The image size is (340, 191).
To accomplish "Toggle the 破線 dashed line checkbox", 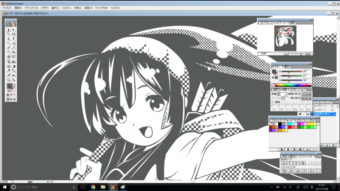I will 273,102.
